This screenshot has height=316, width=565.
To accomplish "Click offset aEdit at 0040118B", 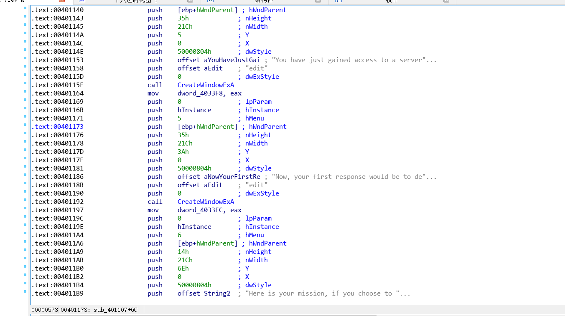I will (x=200, y=185).
